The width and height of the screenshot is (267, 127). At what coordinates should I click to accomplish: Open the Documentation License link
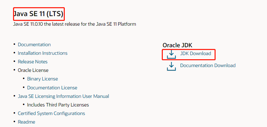click(x=52, y=88)
